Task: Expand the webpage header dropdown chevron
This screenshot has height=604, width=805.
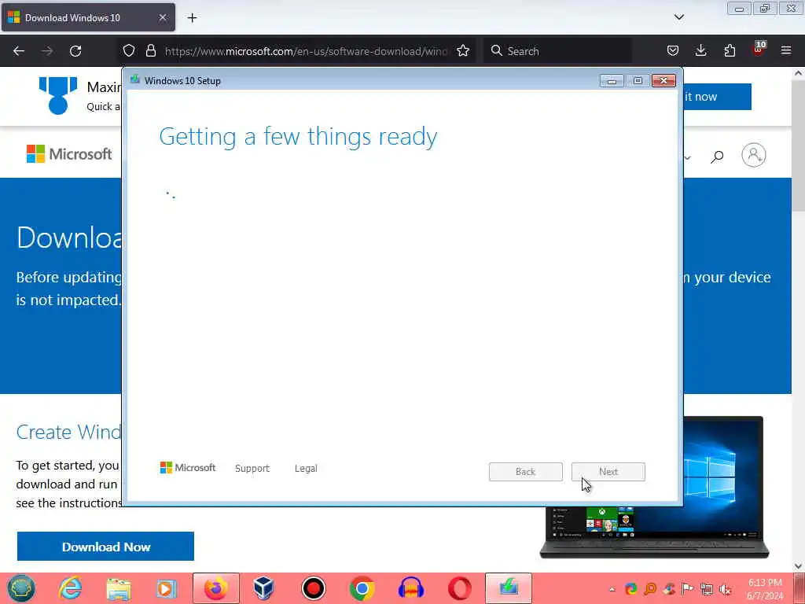Action: point(687,157)
